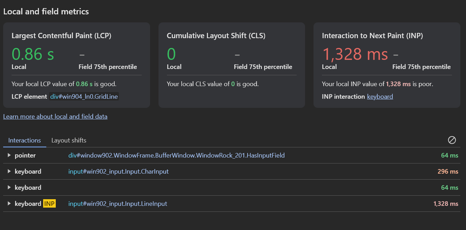This screenshot has width=466, height=230.
Task: Click 'Your local INP value' is poor text
Action: pos(378,84)
